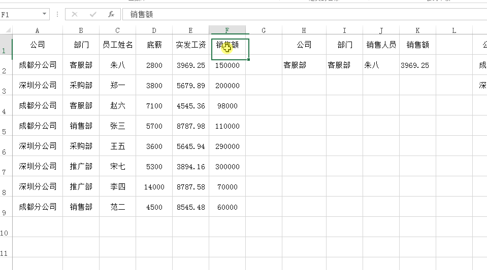Select column E header
The height and width of the screenshot is (270, 487).
(191, 30)
